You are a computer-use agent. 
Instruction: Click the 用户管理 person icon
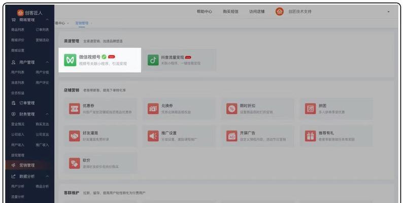point(14,62)
